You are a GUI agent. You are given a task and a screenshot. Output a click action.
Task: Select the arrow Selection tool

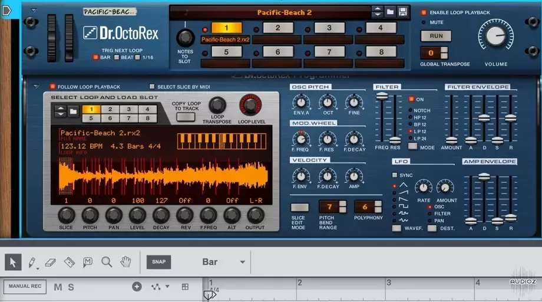(x=13, y=262)
